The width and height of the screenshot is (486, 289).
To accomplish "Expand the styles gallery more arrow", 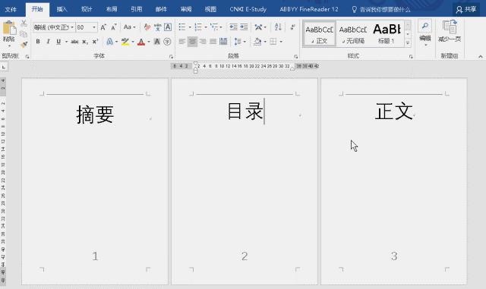I will 408,43.
